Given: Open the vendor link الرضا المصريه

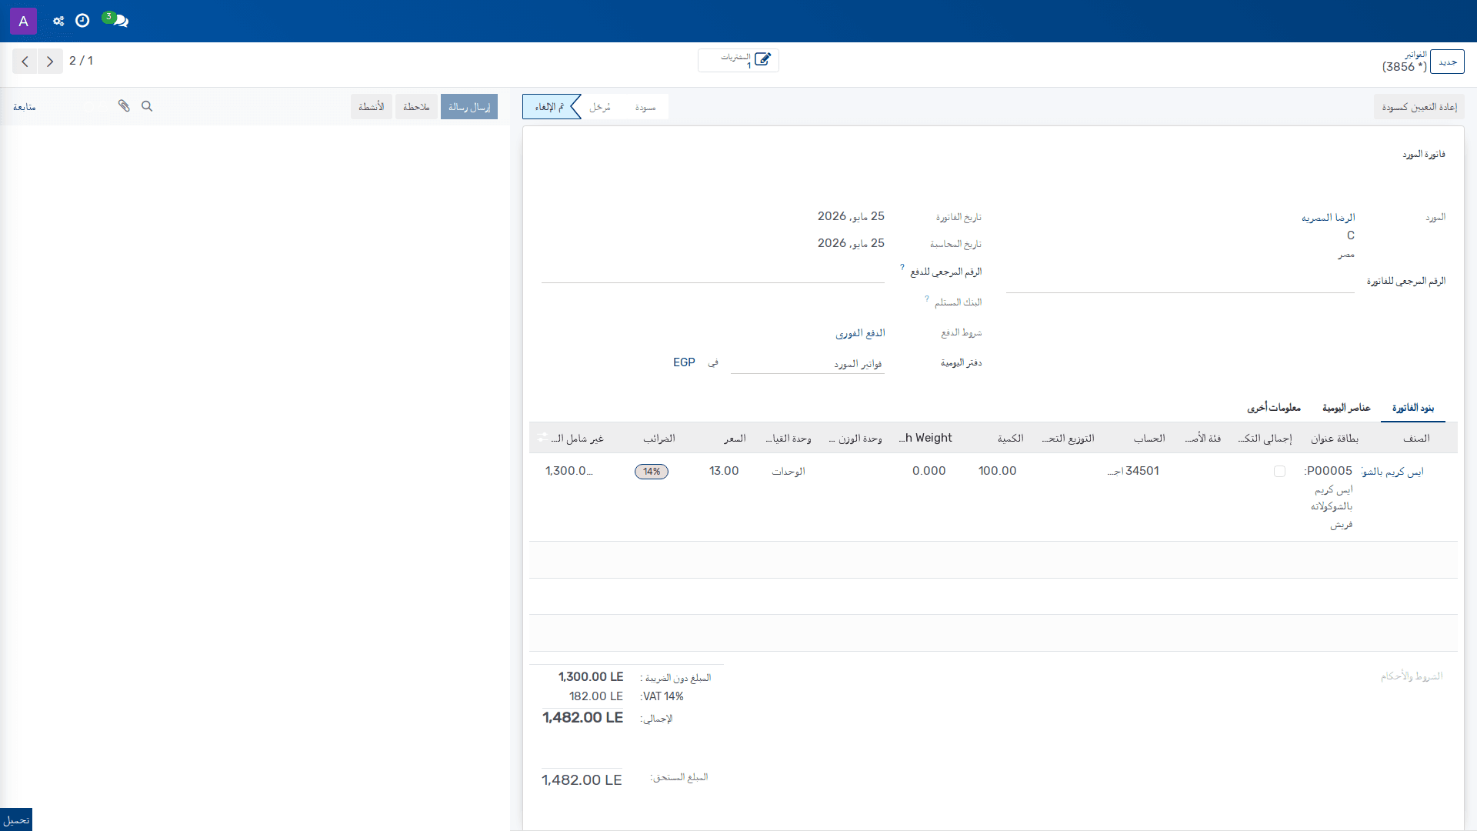Looking at the screenshot, I should coord(1329,218).
